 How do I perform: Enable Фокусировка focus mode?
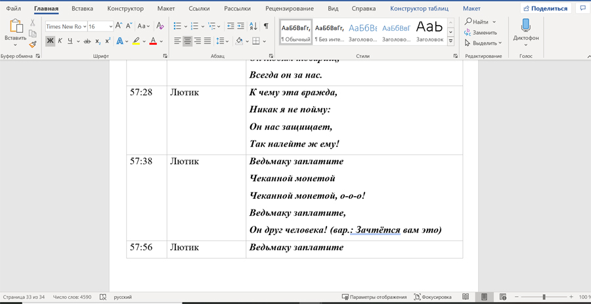[432, 297]
